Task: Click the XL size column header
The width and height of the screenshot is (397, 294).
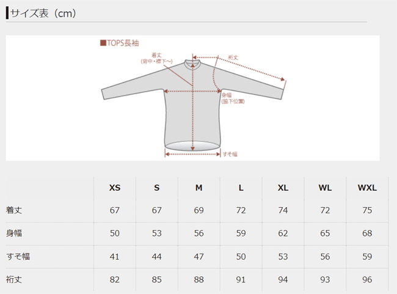Action: (283, 188)
